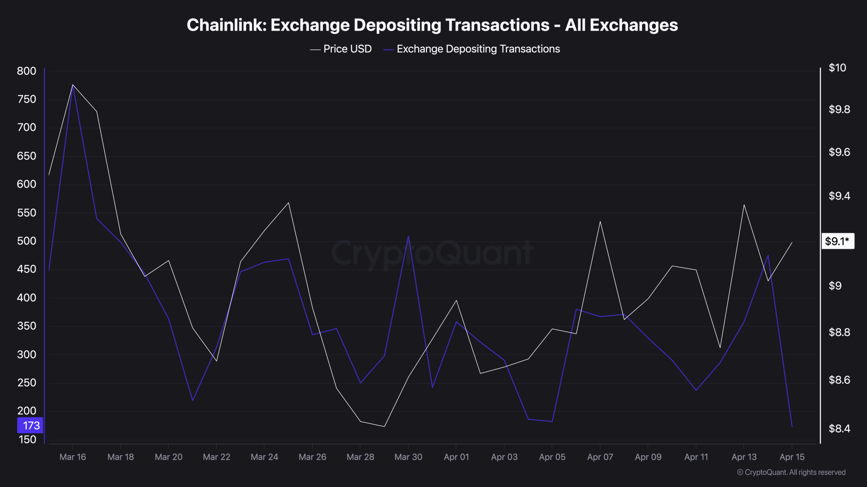Screen dimensions: 867x487
Task: Select the Mar 16 date tick label
Action: point(72,457)
